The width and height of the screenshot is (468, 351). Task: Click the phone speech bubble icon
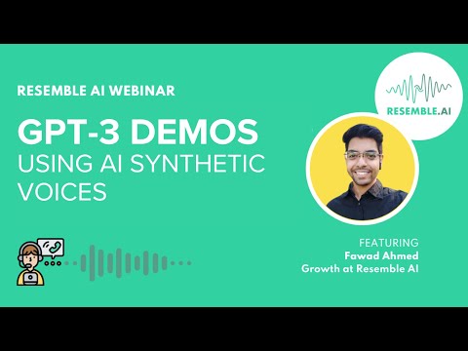[51, 249]
